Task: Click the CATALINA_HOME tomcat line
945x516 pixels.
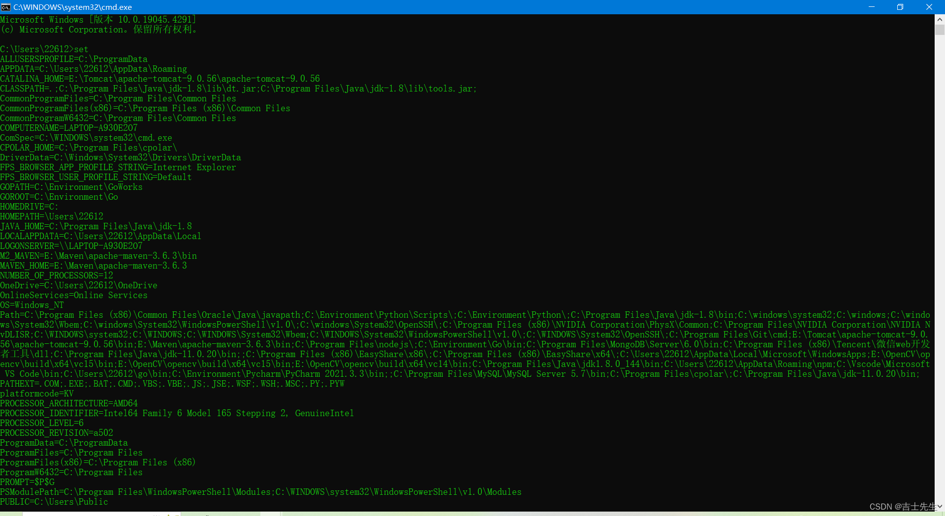Action: pyautogui.click(x=160, y=79)
